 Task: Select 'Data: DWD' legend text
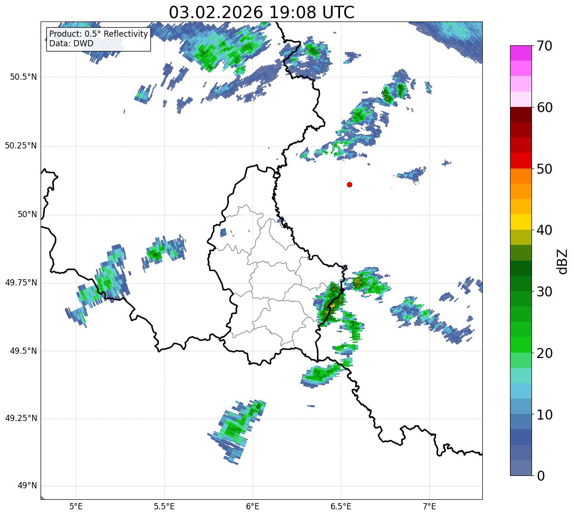coord(71,43)
